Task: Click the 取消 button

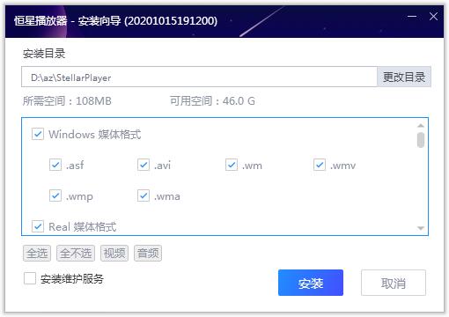Action: click(x=394, y=283)
